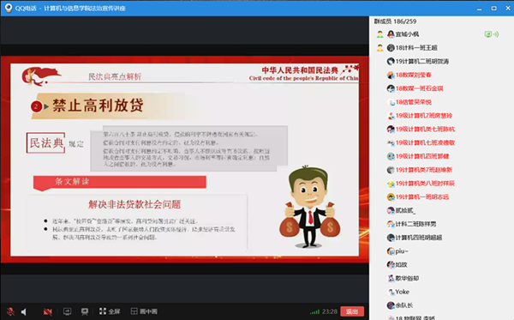
Task: Click the shared slide titled 禁止高利放贷
Action: point(185,160)
